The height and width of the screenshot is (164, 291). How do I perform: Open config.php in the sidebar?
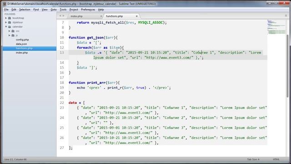click(x=22, y=40)
